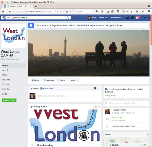Viewport: 152px width, 147px height.
Task: Open the Photos page section
Action: point(6,84)
